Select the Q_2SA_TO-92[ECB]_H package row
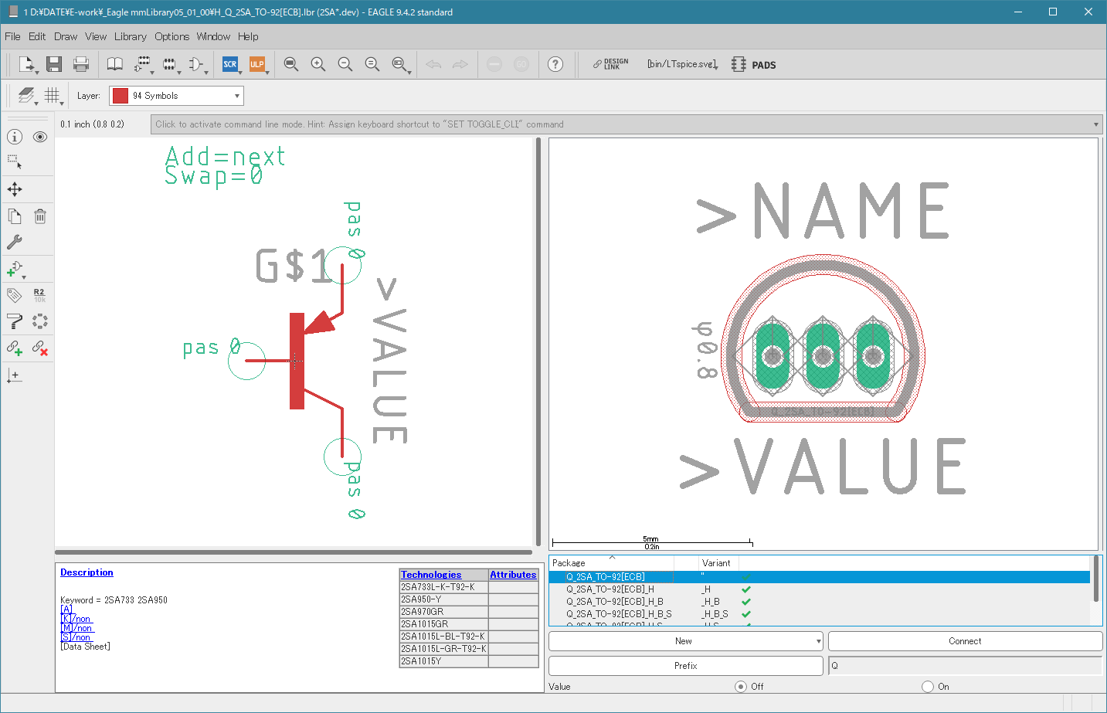The width and height of the screenshot is (1107, 713). click(x=610, y=589)
